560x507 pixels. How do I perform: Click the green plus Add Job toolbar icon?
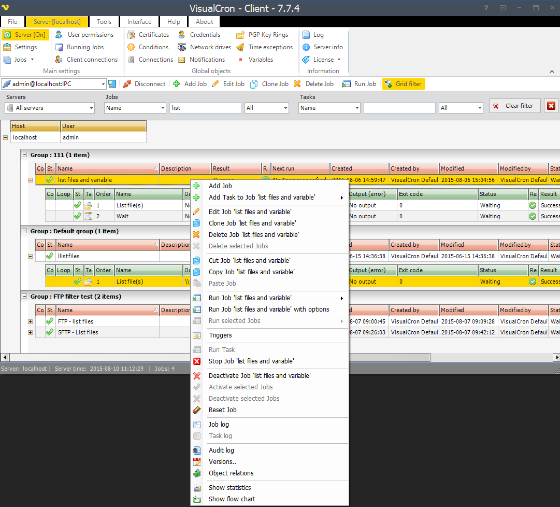[x=177, y=84]
